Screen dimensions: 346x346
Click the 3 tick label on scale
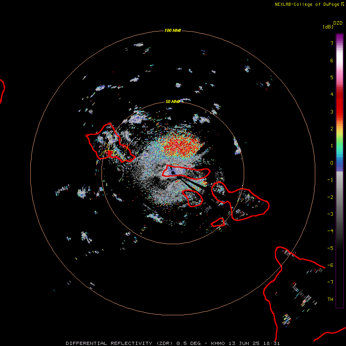coord(332,111)
